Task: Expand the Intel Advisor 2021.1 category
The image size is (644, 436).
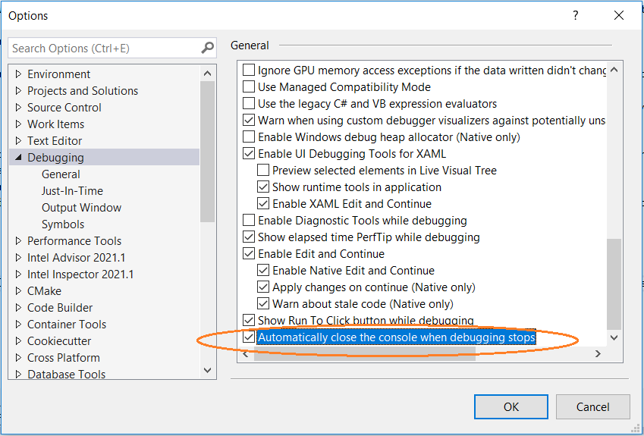Action: pos(18,257)
